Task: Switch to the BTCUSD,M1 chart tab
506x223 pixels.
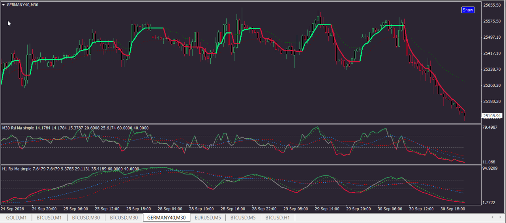Action: click(x=49, y=217)
